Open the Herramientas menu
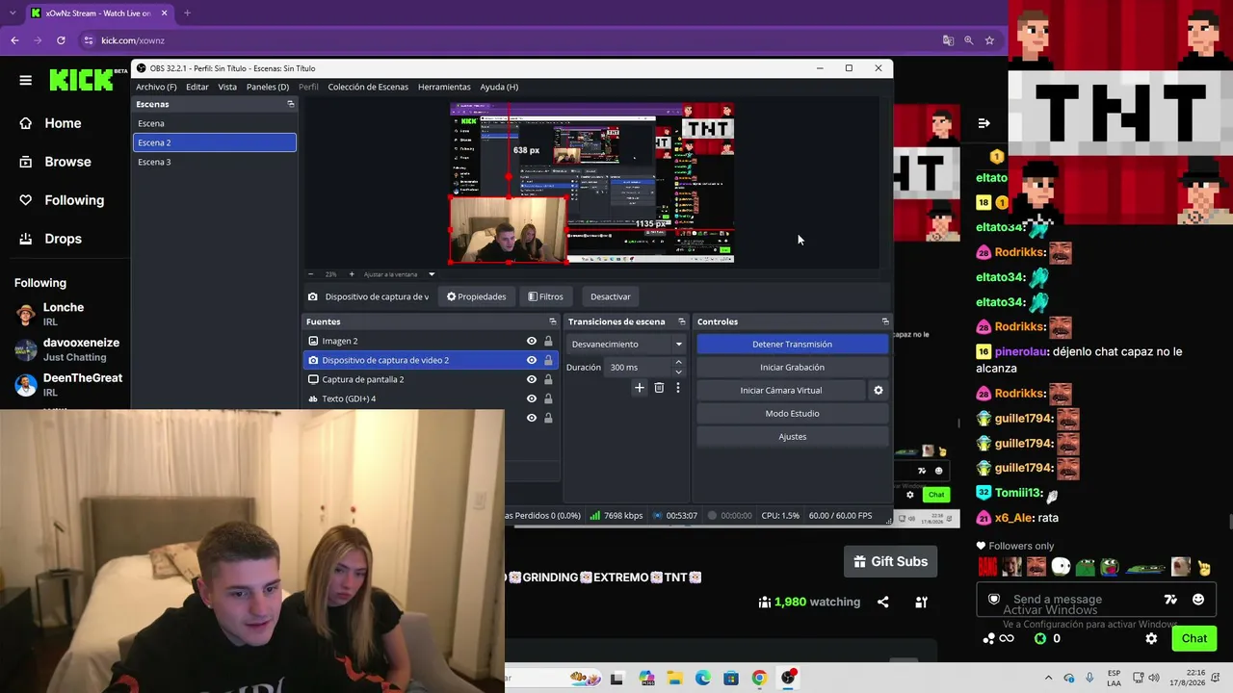Screen dimensions: 1233x693 pos(444,87)
